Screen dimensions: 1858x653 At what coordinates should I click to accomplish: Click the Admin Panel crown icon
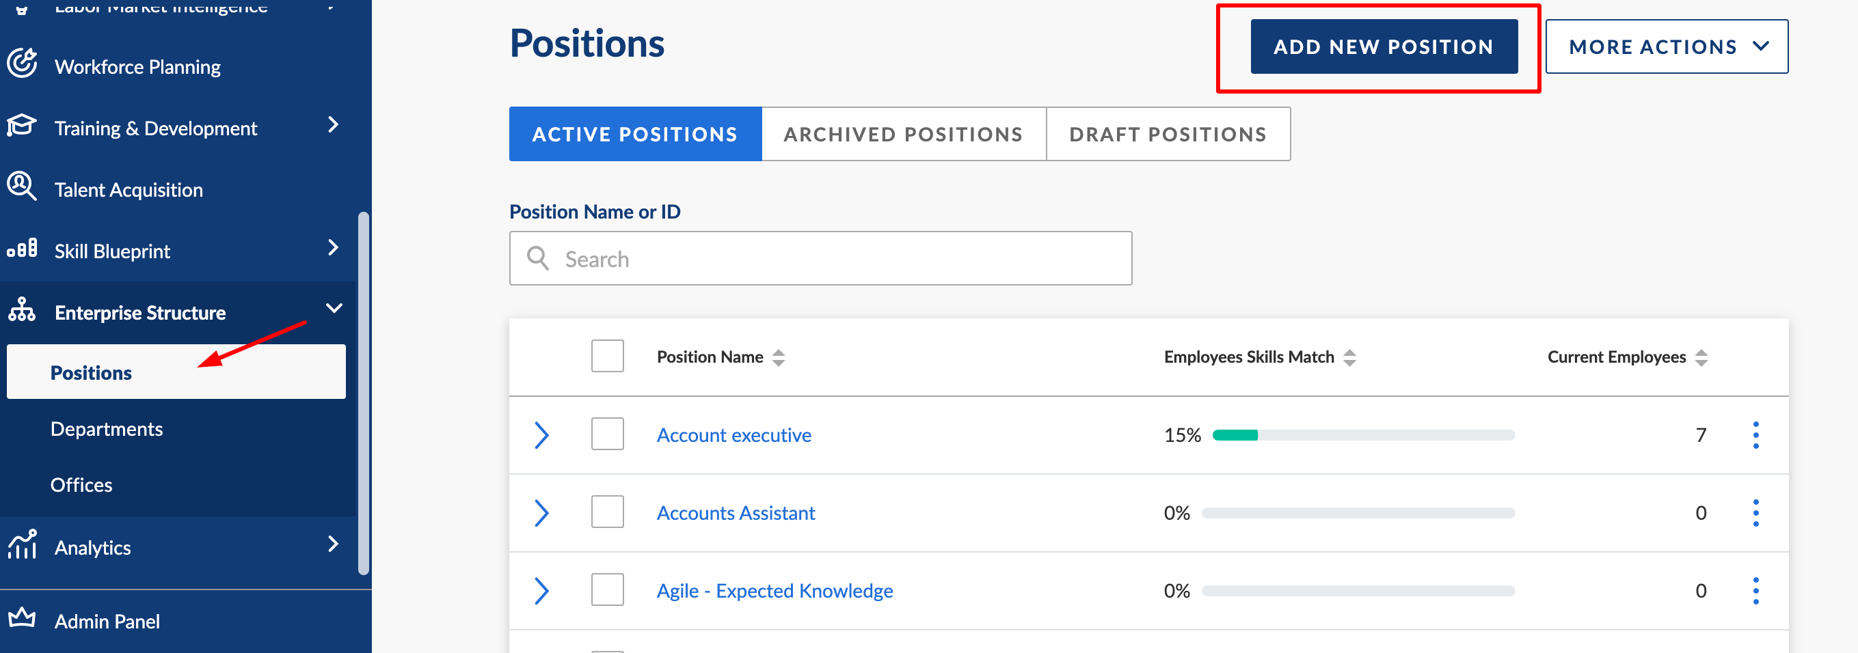point(22,618)
